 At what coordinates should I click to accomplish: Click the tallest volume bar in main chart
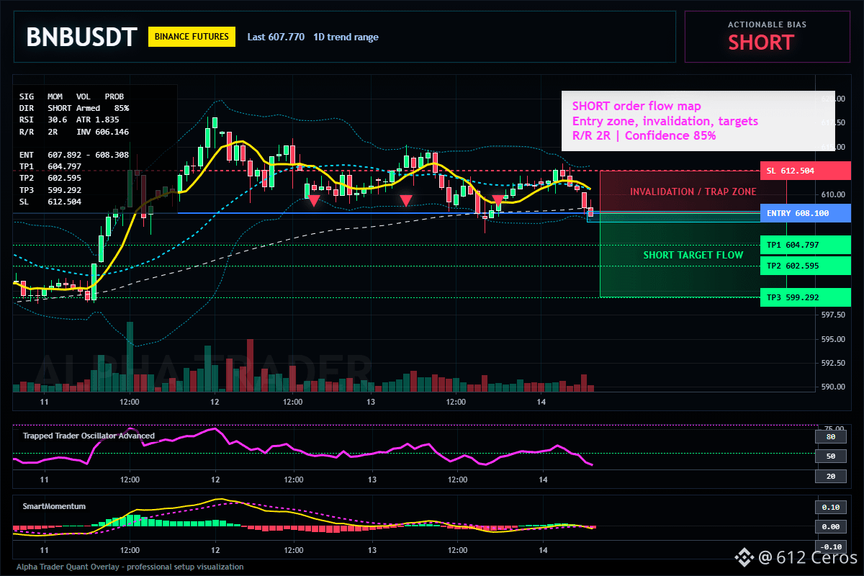click(130, 356)
